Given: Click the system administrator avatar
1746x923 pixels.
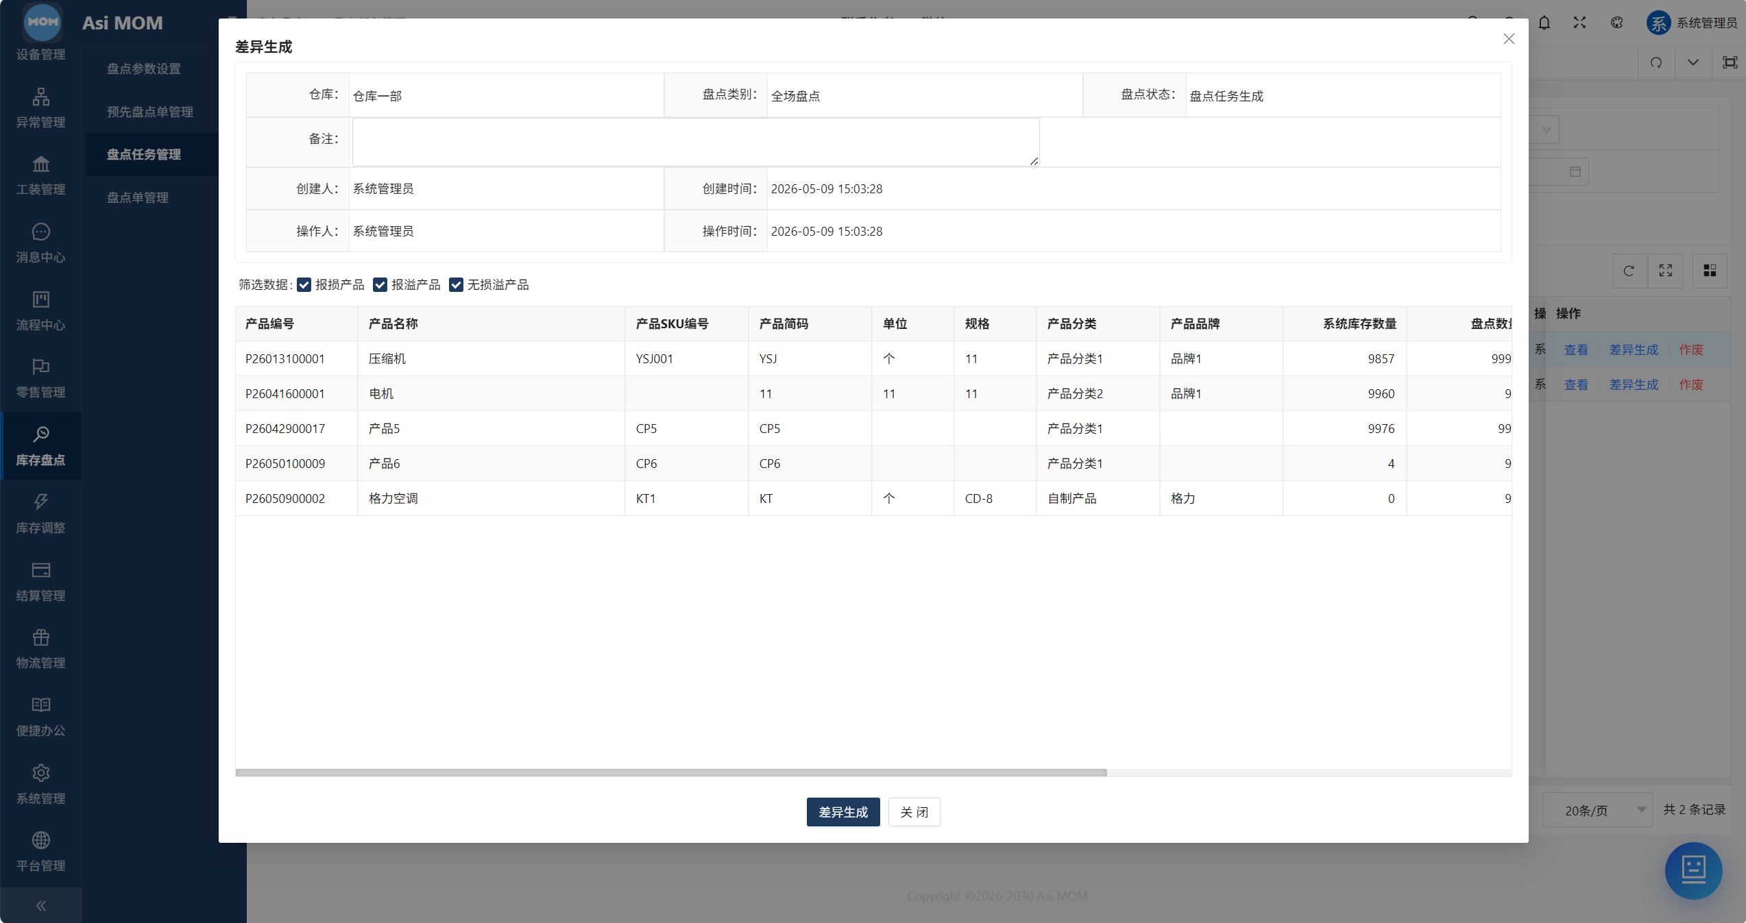Looking at the screenshot, I should coord(1658,23).
